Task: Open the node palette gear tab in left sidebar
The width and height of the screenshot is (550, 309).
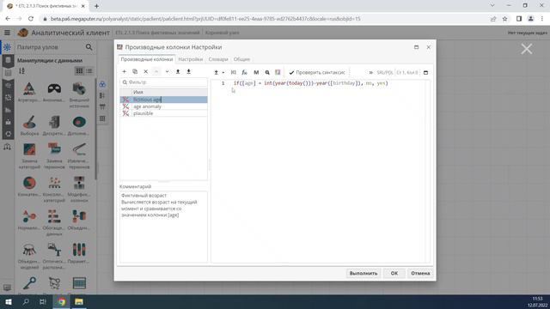Action: 8,47
